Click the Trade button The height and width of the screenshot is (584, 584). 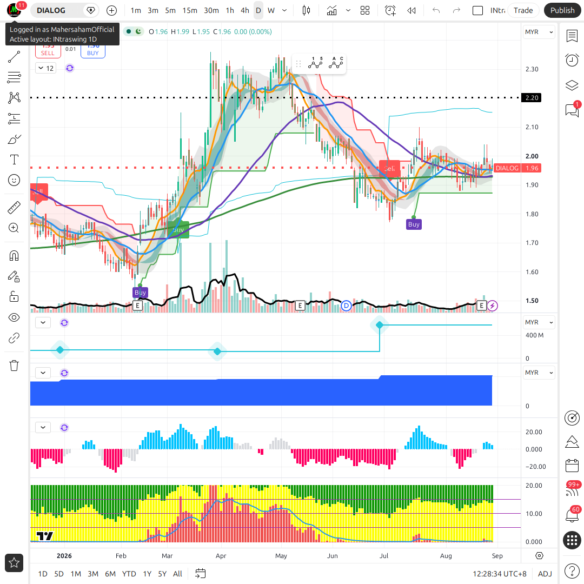[523, 10]
